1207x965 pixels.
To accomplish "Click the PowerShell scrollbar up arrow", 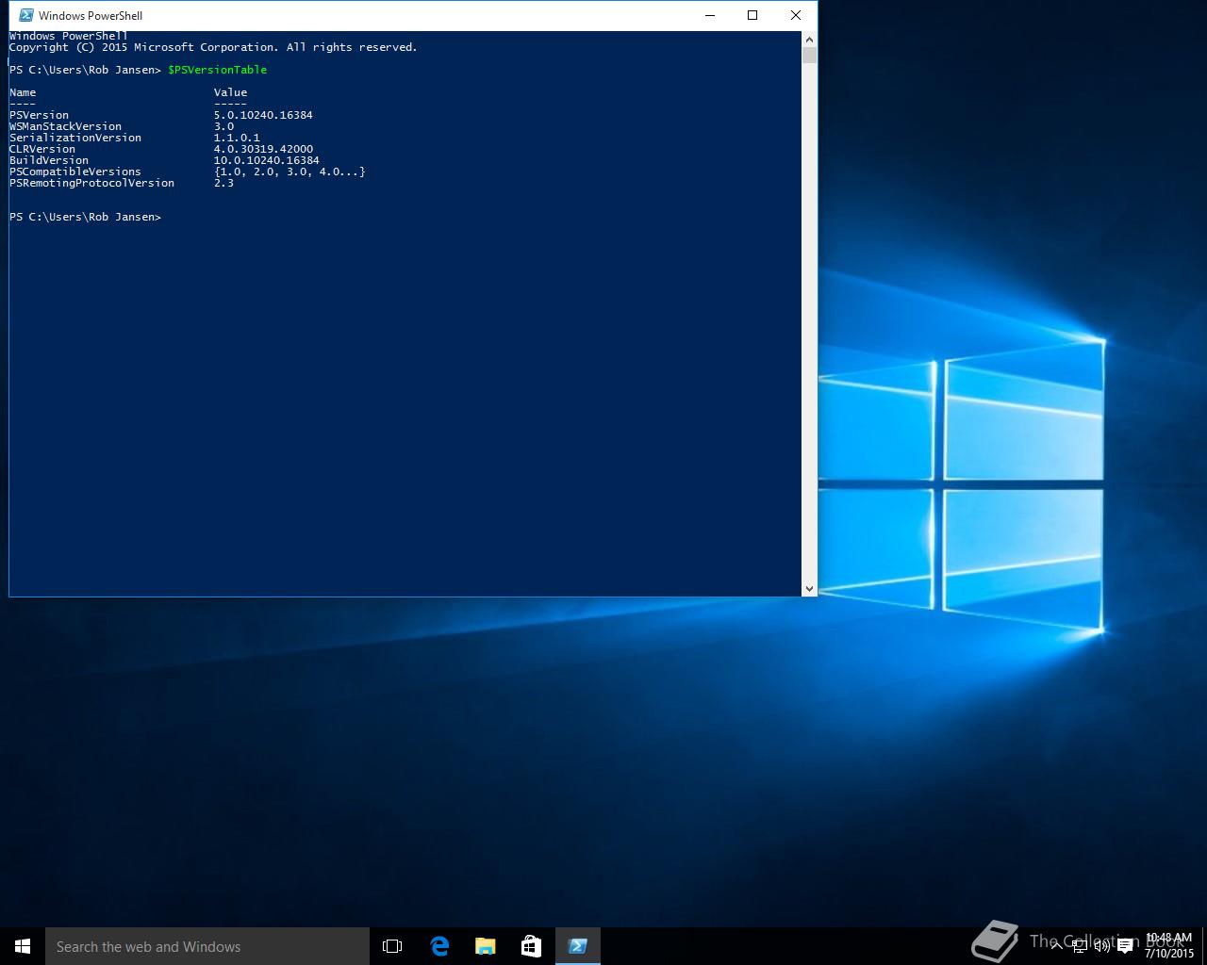I will tap(809, 40).
